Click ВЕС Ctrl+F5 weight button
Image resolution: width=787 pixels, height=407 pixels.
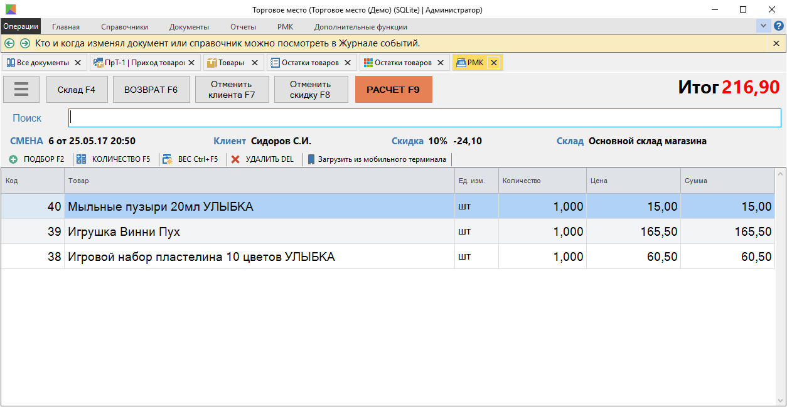click(x=191, y=159)
